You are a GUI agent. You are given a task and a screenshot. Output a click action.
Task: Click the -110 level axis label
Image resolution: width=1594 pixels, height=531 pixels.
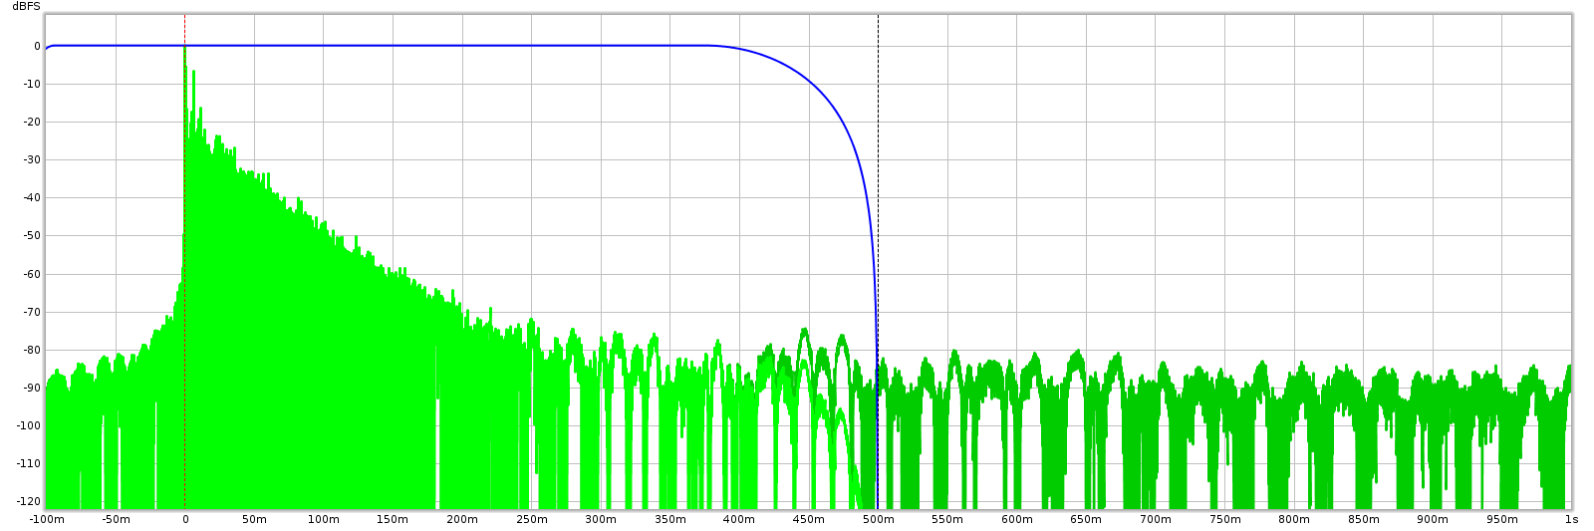29,463
